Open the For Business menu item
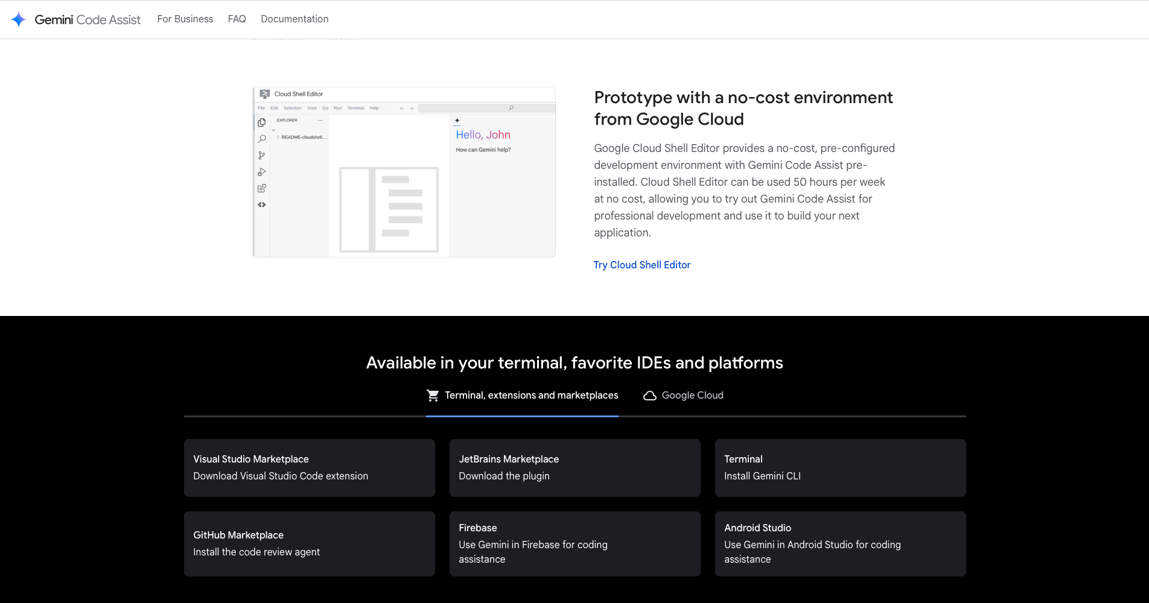Screen dimensions: 1149x603 [x=185, y=19]
